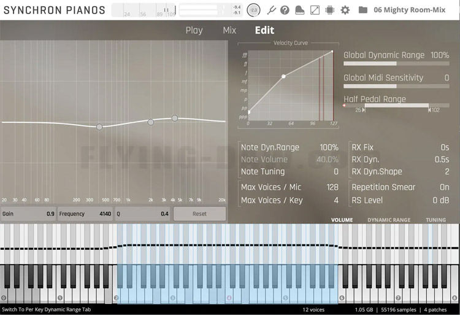
Task: Click the Max Voices / Mic 128 value
Action: (332, 187)
